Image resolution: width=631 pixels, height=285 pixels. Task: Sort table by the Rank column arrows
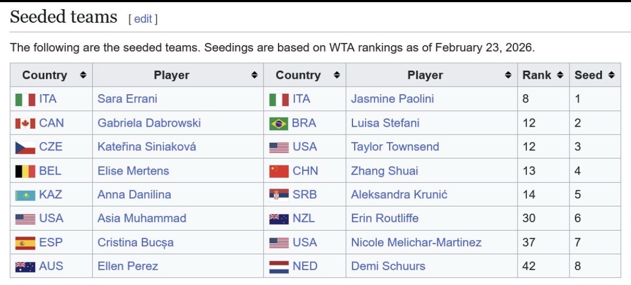(560, 75)
